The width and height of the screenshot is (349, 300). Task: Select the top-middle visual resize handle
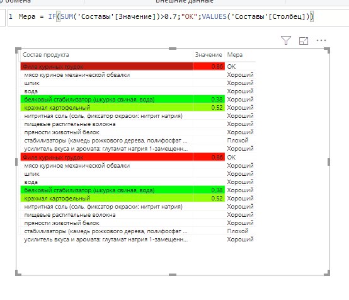coord(173,49)
